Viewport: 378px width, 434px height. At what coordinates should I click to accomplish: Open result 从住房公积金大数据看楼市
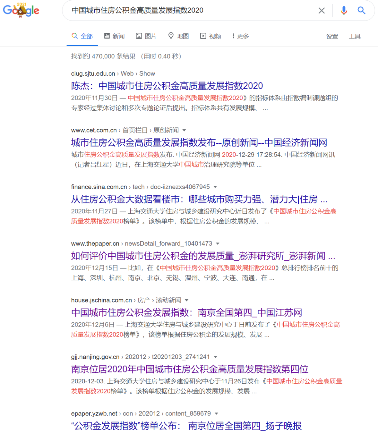tap(199, 199)
